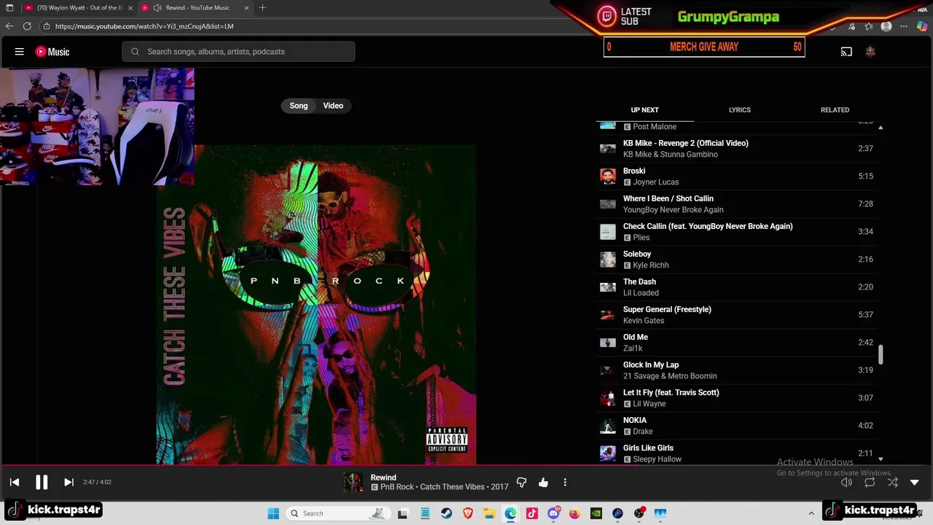The height and width of the screenshot is (525, 933).
Task: Open the YouTube Music hamburger menu
Action: tap(20, 52)
